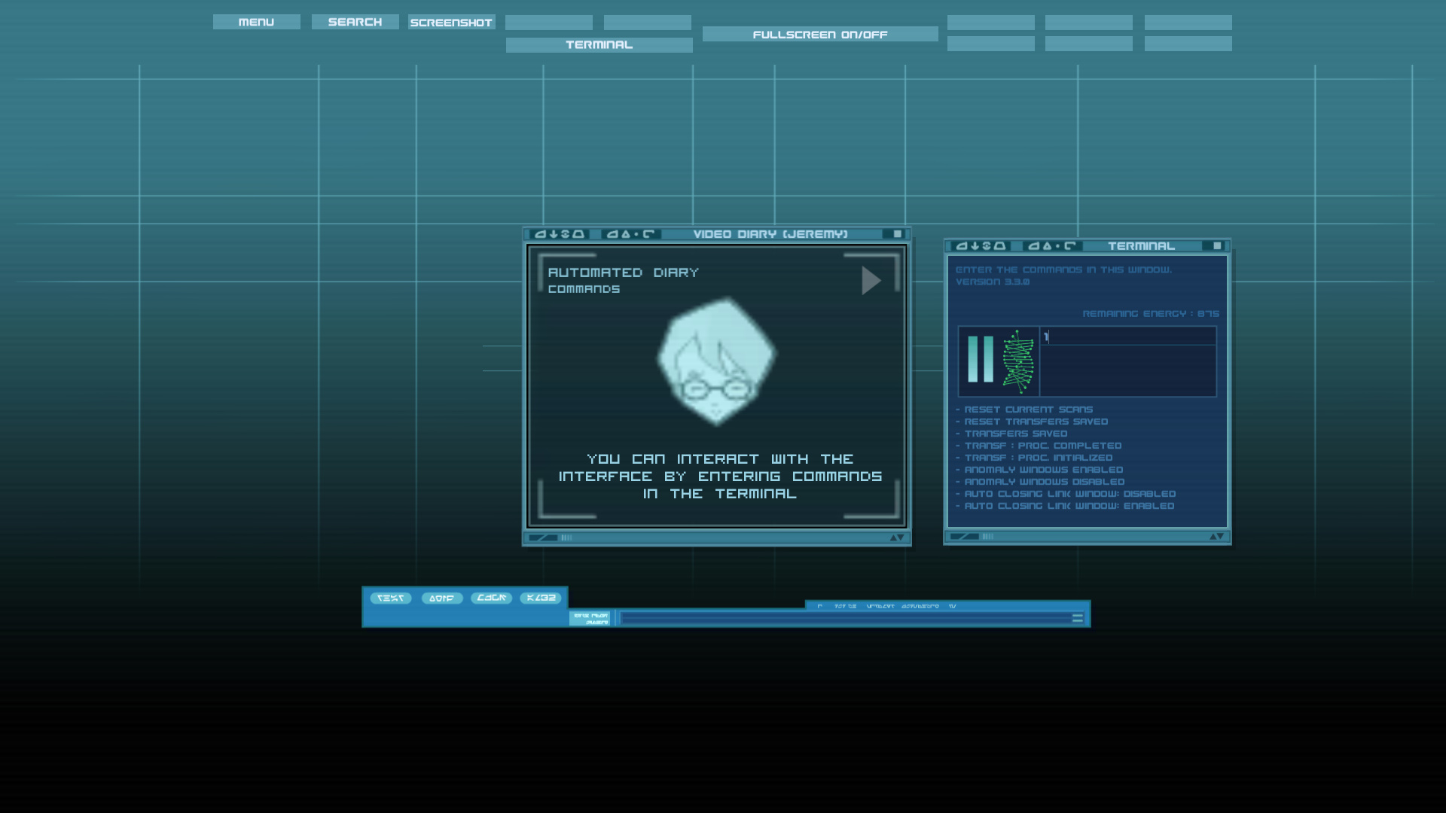Screen dimensions: 1446x813
Task: Click the up/down arrows at Video Diary bottom
Action: tap(896, 537)
